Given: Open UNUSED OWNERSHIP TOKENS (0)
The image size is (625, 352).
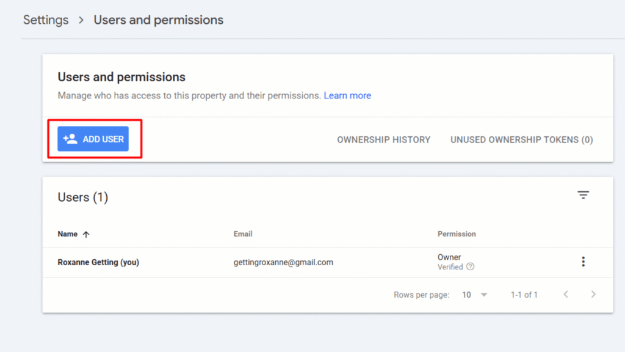Looking at the screenshot, I should [x=521, y=140].
